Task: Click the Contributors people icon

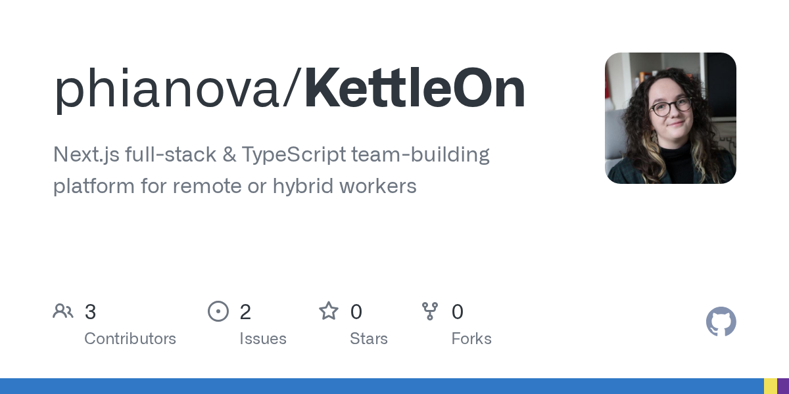Action: coord(63,311)
